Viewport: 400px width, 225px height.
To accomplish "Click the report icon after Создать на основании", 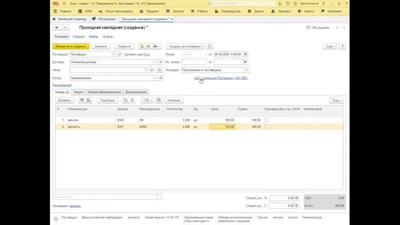I will pyautogui.click(x=209, y=46).
